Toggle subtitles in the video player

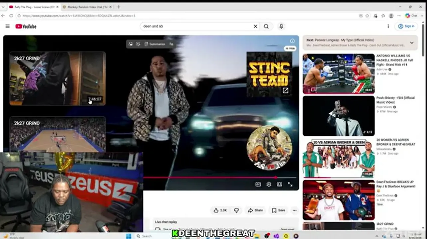point(258,185)
